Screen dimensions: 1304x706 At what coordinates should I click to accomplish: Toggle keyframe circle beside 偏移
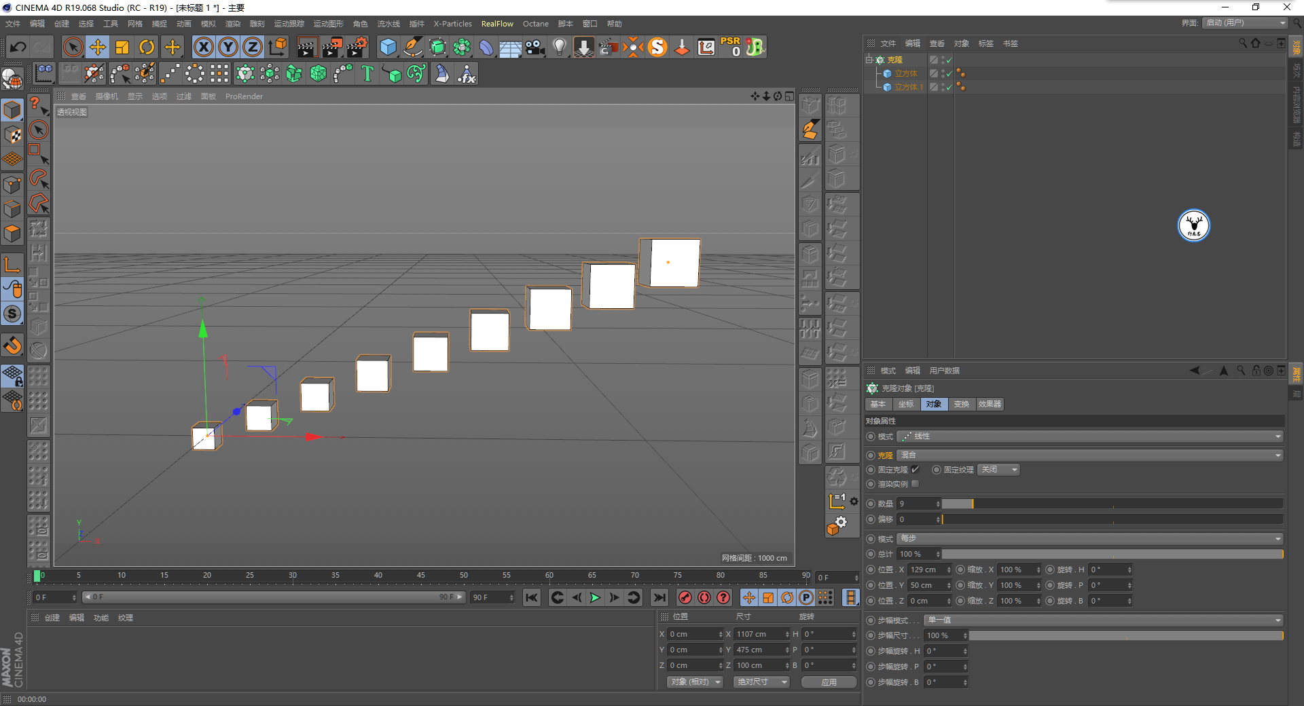[871, 519]
